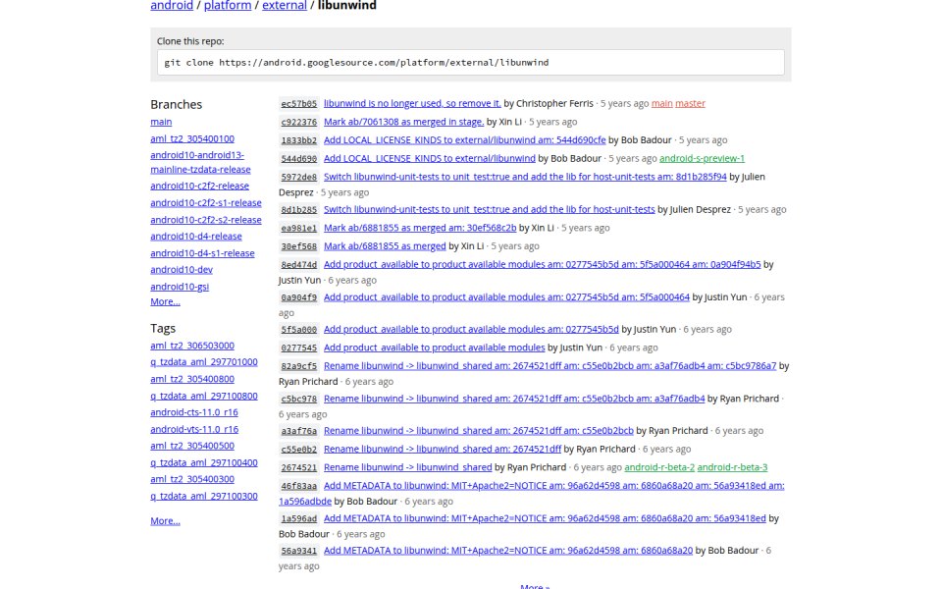The image size is (942, 589).
Task: Open commit hash 30ef568
Action: coord(298,245)
